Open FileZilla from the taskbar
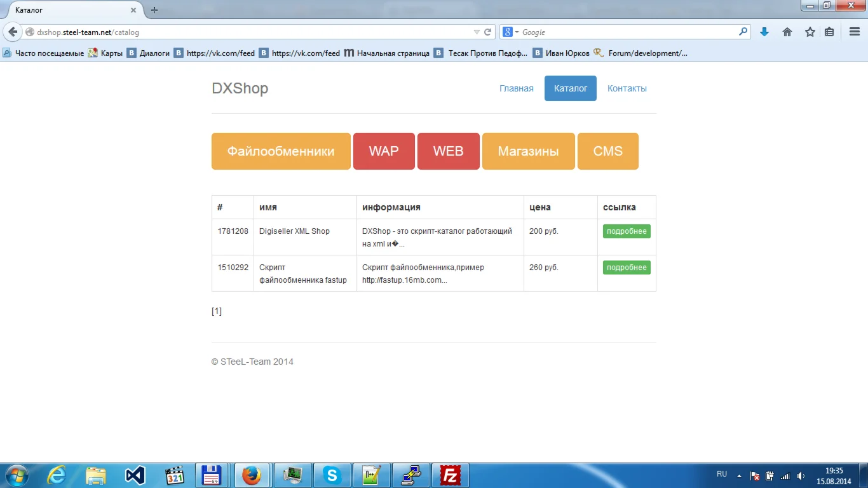This screenshot has height=488, width=868. [x=451, y=475]
